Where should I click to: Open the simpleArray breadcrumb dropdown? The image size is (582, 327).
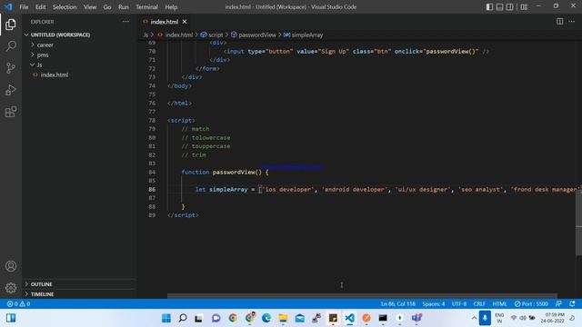click(303, 35)
